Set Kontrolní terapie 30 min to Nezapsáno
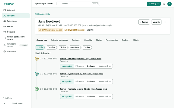 tap(67, 97)
